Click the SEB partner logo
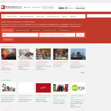 coord(61,8)
